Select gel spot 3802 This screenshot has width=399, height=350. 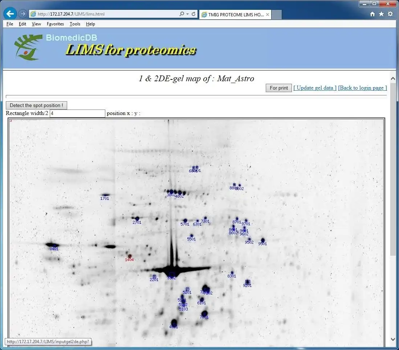point(171,192)
